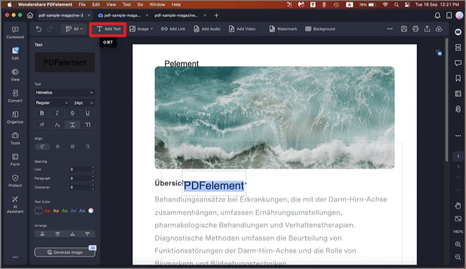Viewport: 466px width, 269px height.
Task: Select center text alignment
Action: click(57, 146)
